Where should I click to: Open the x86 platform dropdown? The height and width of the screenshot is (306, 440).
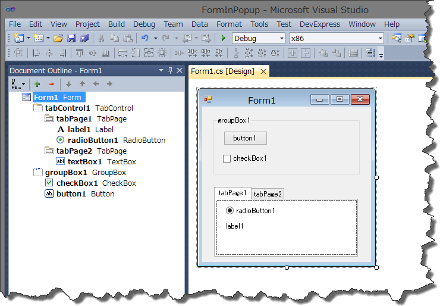tap(381, 39)
